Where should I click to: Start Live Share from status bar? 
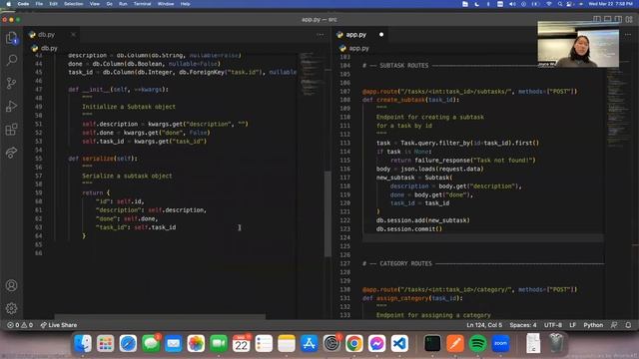58,325
